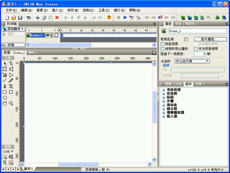Select the rounded rectangle AutoShape tool

(5, 98)
